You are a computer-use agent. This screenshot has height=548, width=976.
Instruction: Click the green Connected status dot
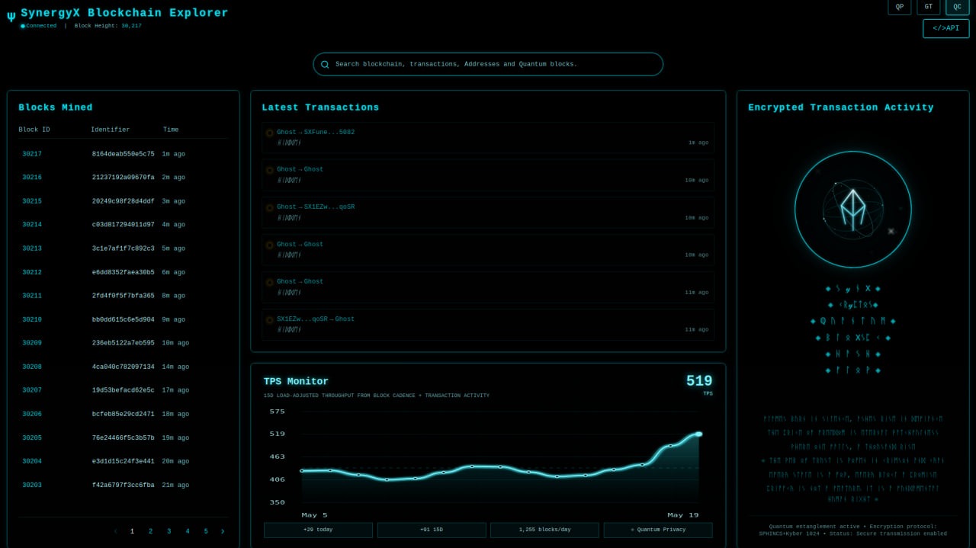[23, 26]
